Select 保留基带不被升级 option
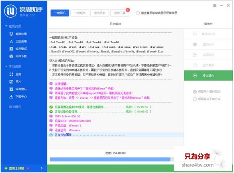The height and width of the screenshot is (173, 234). (195, 99)
